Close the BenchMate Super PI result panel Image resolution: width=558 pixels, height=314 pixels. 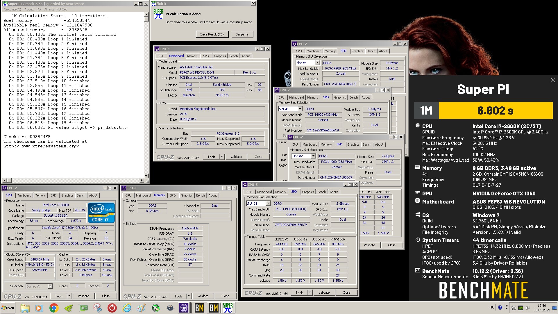click(x=552, y=80)
